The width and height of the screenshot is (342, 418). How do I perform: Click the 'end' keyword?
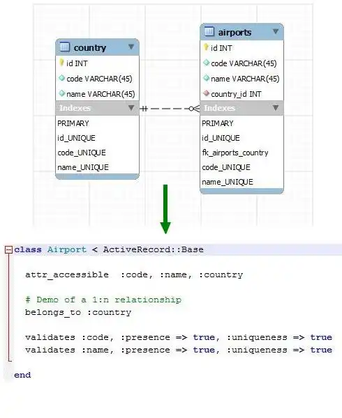click(x=22, y=375)
